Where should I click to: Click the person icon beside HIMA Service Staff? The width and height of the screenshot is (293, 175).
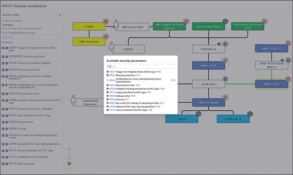click(x=116, y=25)
